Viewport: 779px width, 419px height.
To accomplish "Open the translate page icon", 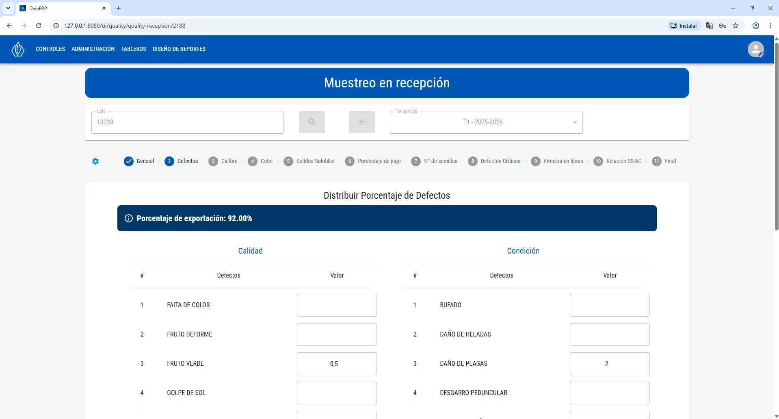I will (x=710, y=26).
